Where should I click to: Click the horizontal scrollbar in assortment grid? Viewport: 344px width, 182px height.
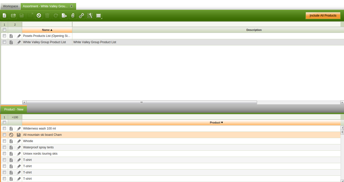tap(141, 102)
